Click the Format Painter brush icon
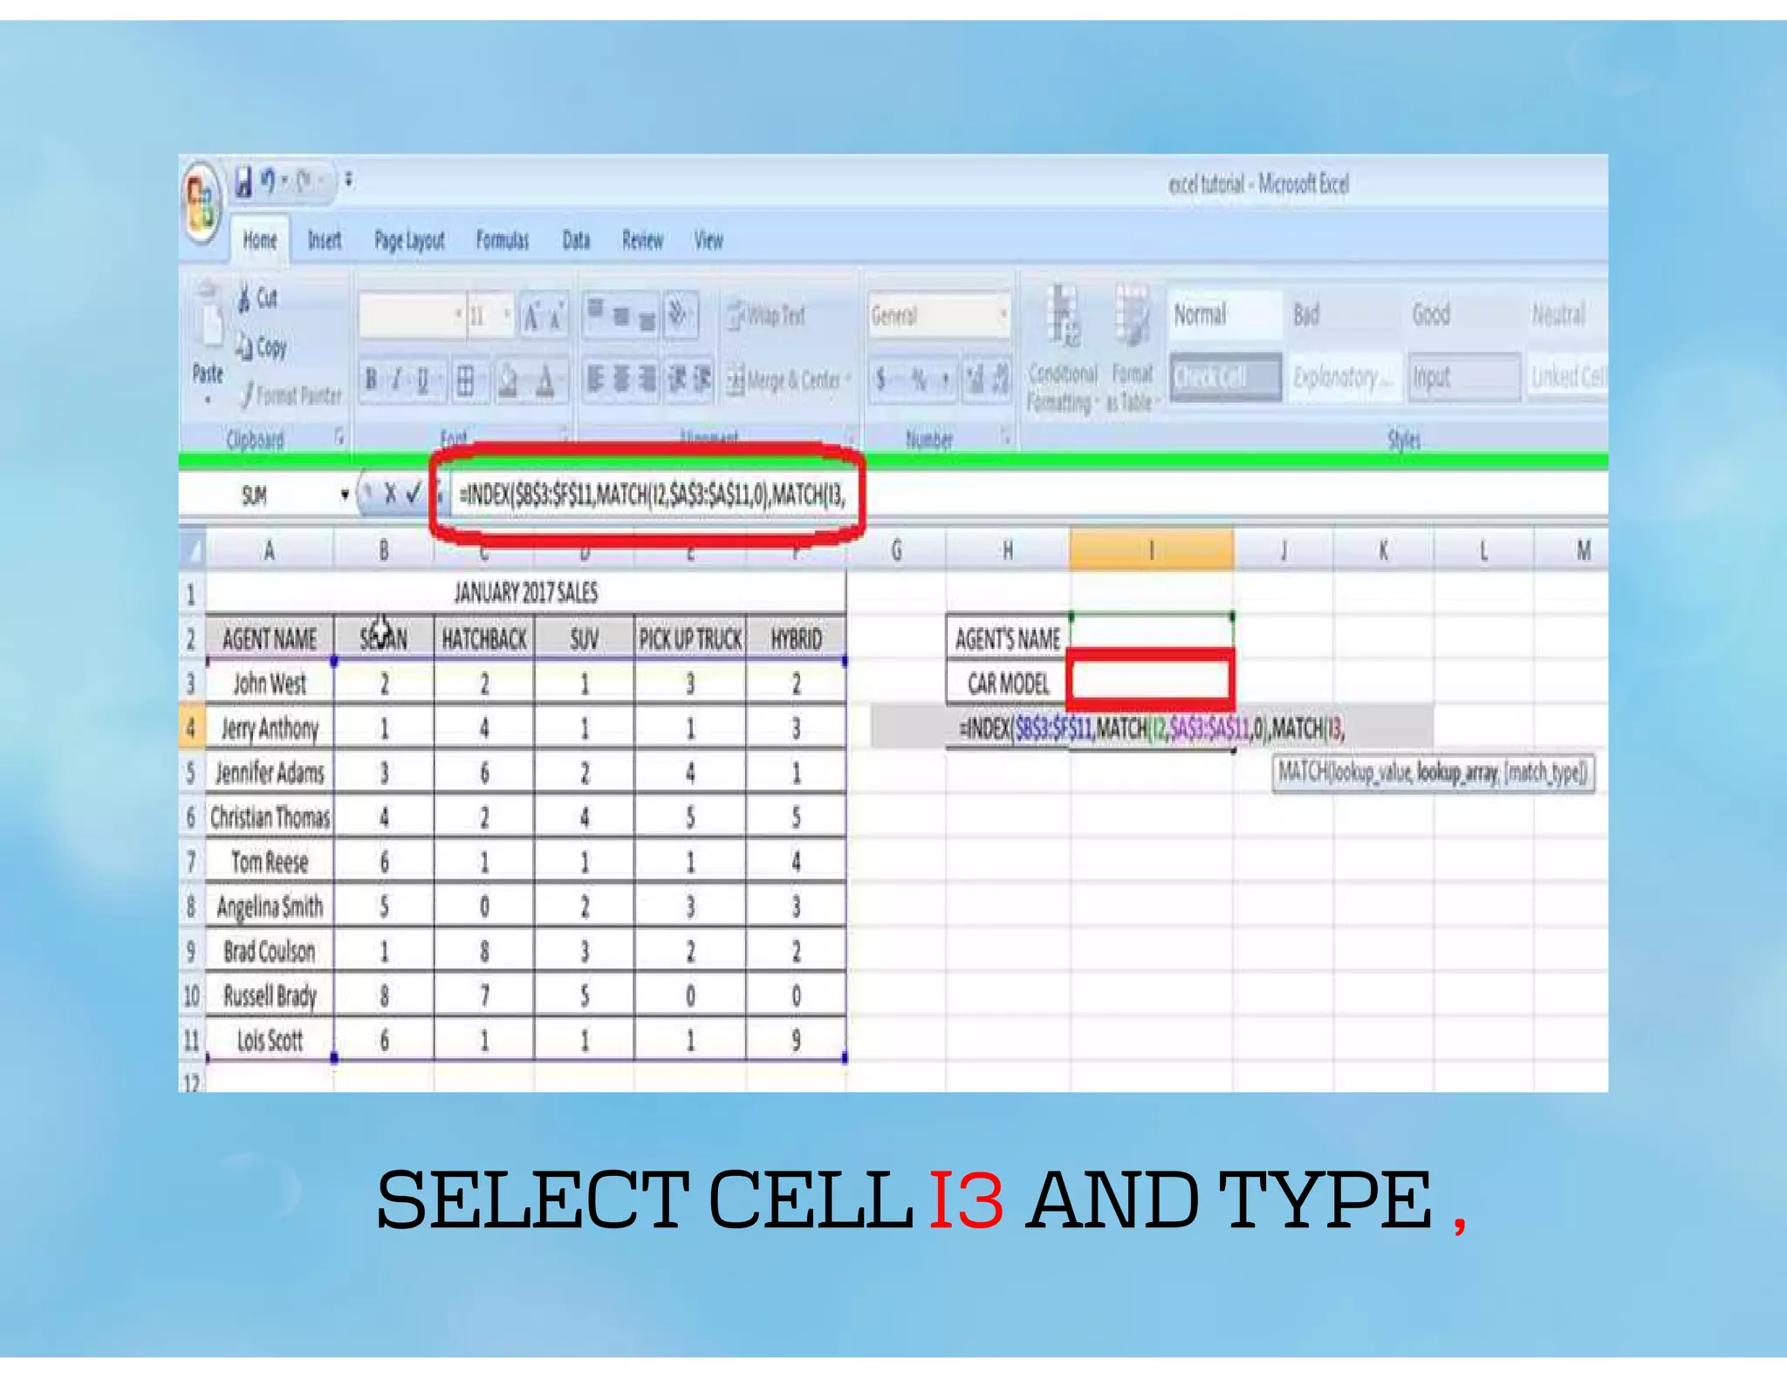Viewport: 1787px width, 1380px height. tap(248, 395)
